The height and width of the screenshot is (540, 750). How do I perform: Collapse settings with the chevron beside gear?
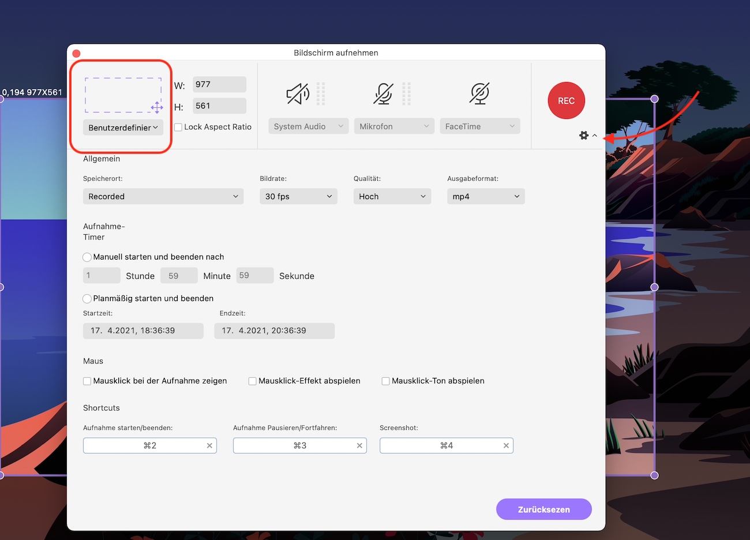pyautogui.click(x=595, y=135)
